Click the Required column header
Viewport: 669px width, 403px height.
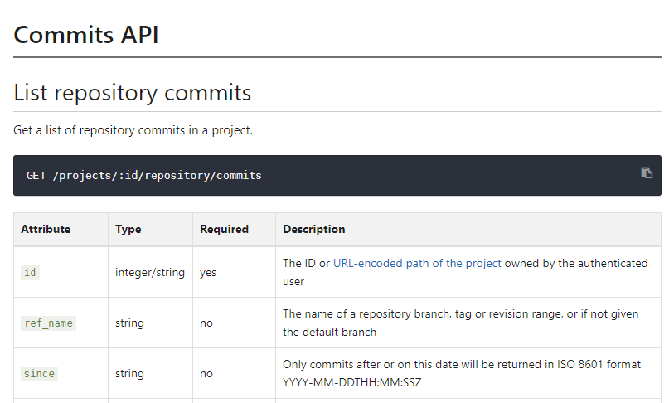coord(224,229)
